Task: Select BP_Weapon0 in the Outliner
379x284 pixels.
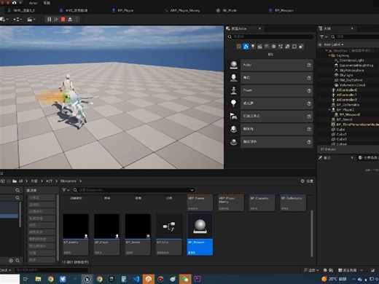Action: click(350, 114)
